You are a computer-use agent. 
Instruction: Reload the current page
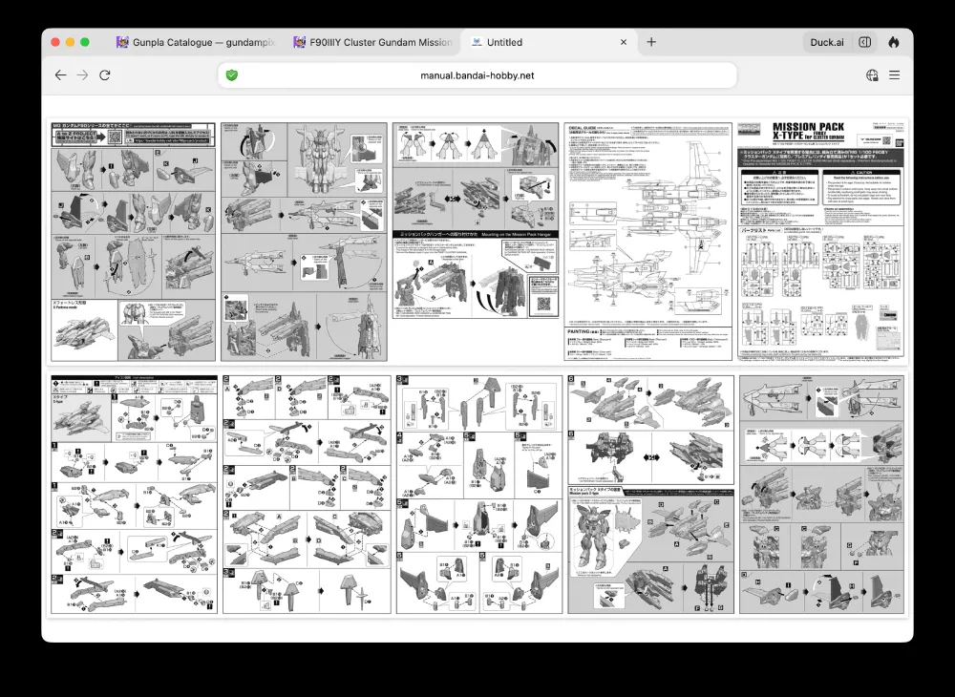coord(105,75)
